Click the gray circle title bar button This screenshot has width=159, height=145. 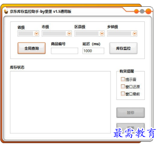point(142,11)
